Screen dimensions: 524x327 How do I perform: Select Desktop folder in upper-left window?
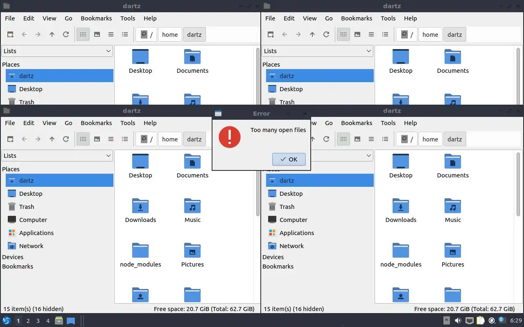pos(140,61)
